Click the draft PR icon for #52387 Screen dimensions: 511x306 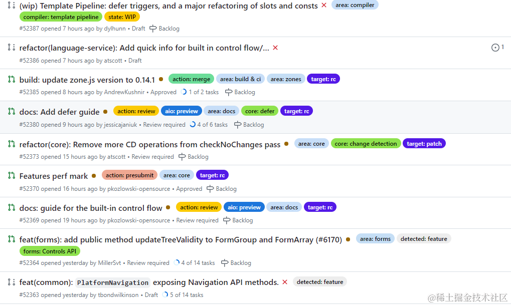coord(12,5)
